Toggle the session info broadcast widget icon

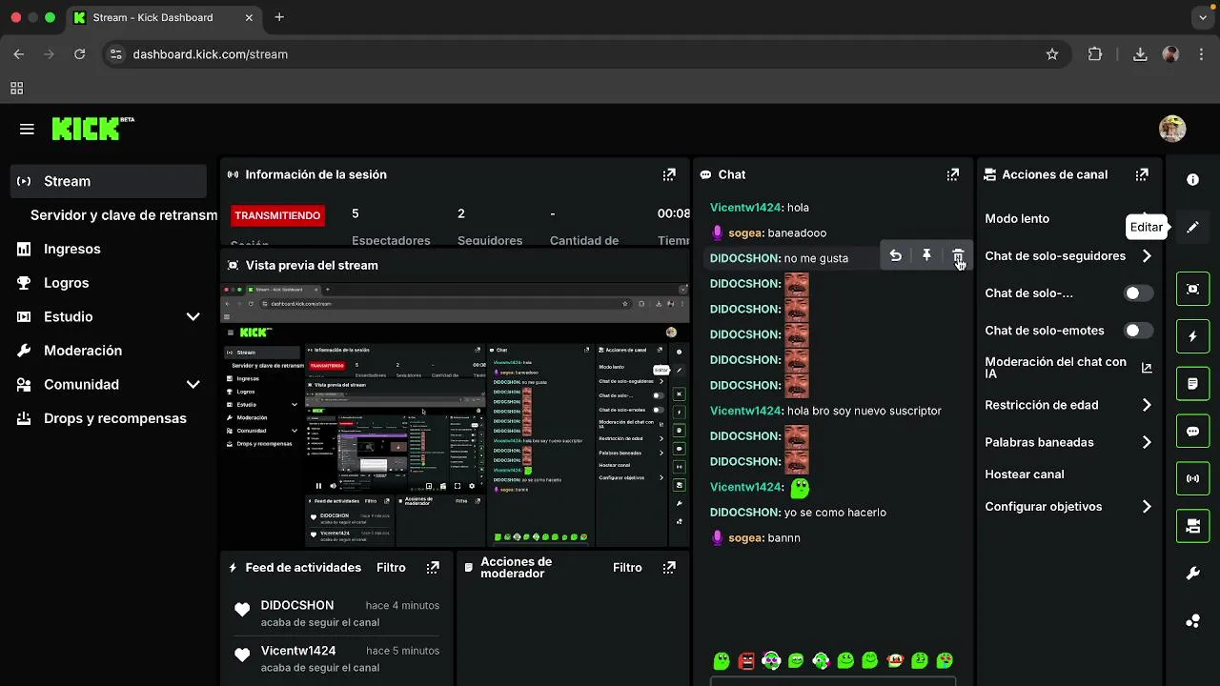(1192, 478)
